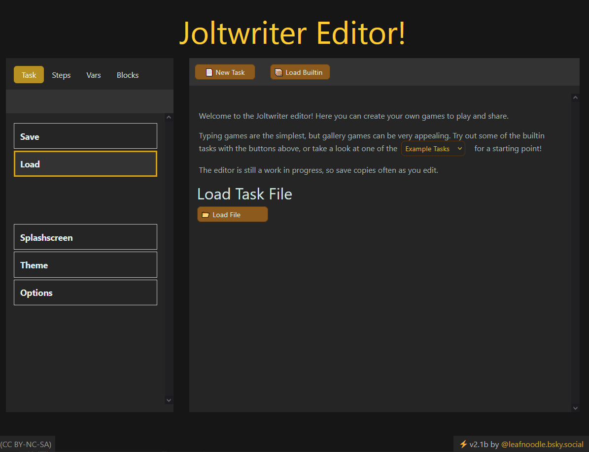Open the Vars tab
589x452 pixels.
[x=94, y=75]
